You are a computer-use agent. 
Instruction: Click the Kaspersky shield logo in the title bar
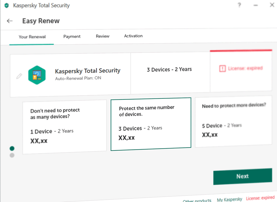(7, 6)
